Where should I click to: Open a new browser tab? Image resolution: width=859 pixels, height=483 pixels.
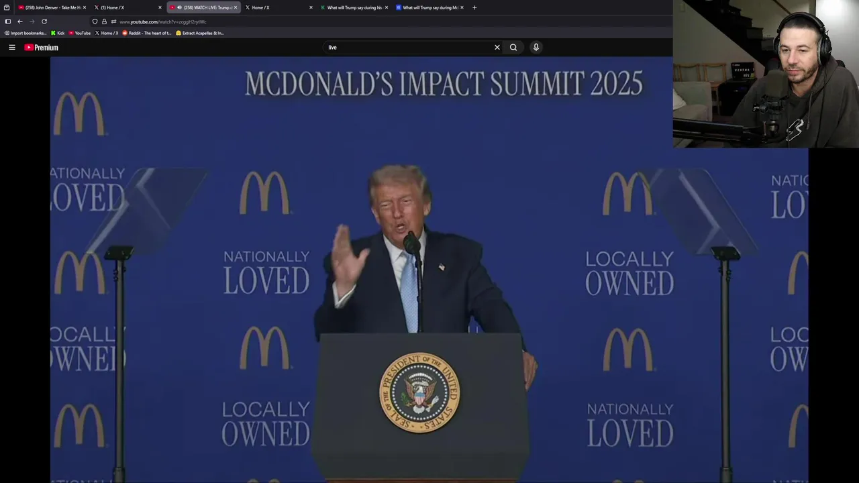[474, 7]
